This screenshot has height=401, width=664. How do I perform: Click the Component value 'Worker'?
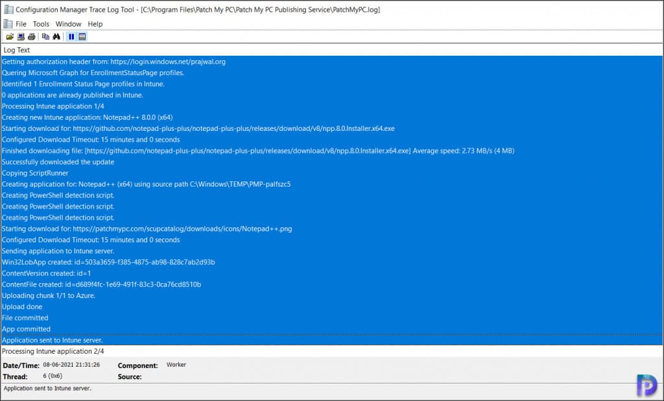tap(176, 365)
